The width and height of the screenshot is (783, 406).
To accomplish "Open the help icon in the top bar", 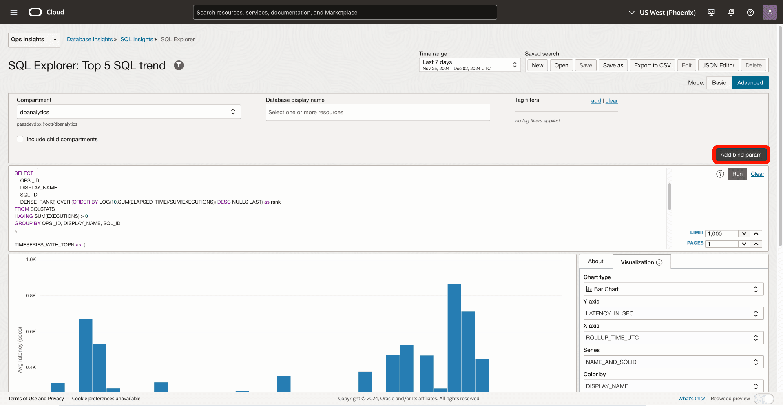I will (x=750, y=12).
